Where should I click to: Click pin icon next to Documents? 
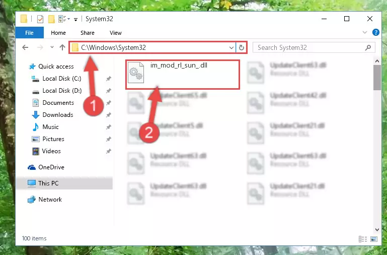pyautogui.click(x=109, y=103)
